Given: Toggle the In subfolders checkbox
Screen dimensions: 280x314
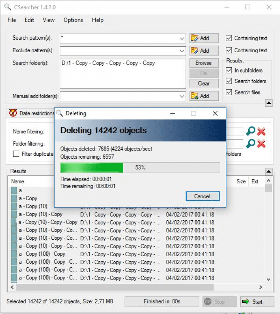Looking at the screenshot, I should 229,70.
